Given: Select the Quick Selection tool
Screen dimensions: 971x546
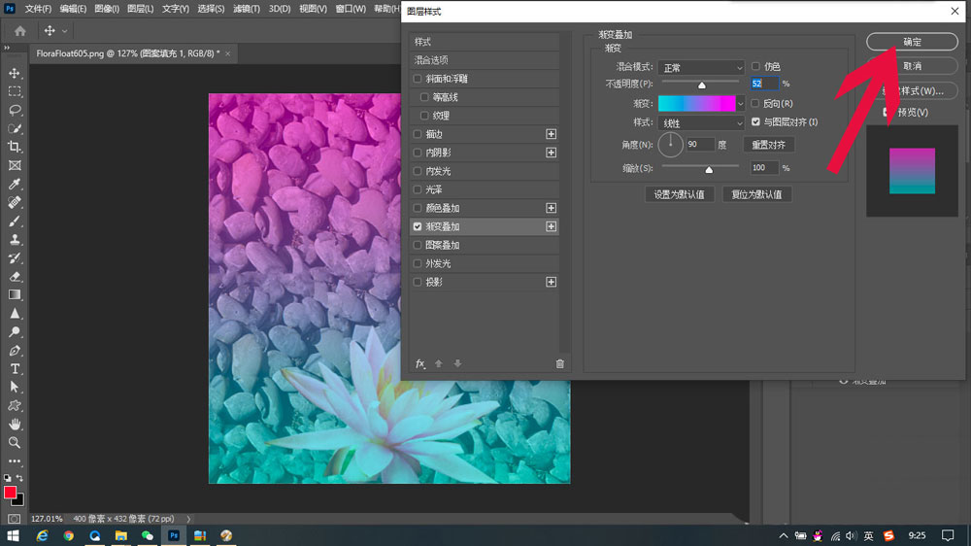Looking at the screenshot, I should (x=15, y=129).
